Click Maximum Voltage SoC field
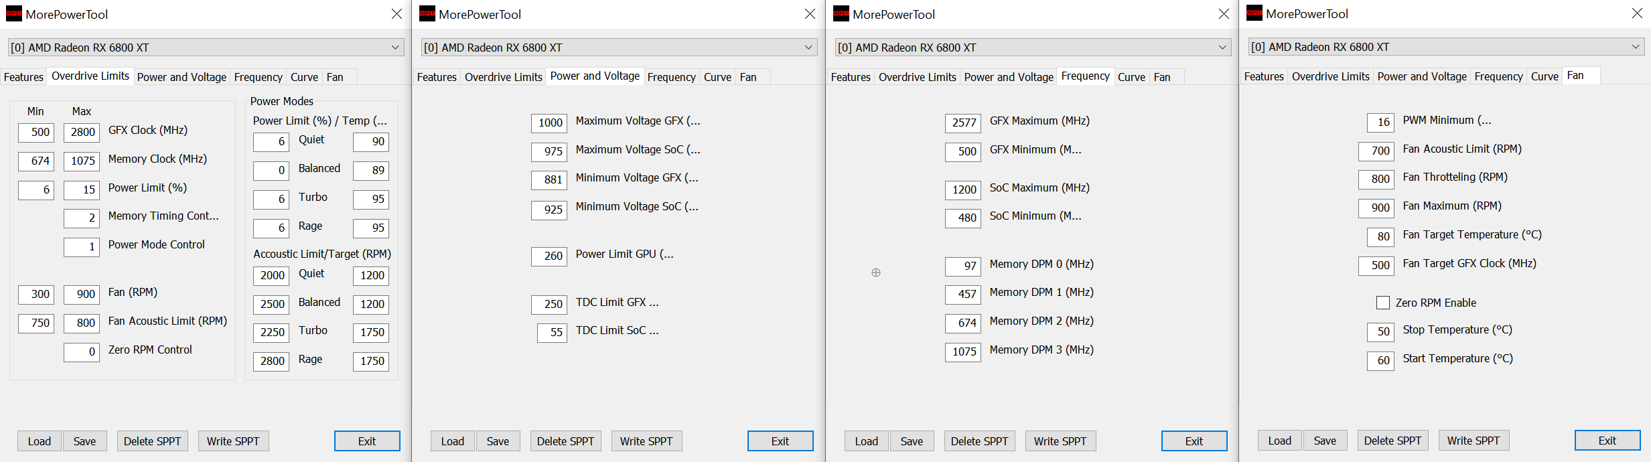The height and width of the screenshot is (462, 1651). tap(549, 152)
